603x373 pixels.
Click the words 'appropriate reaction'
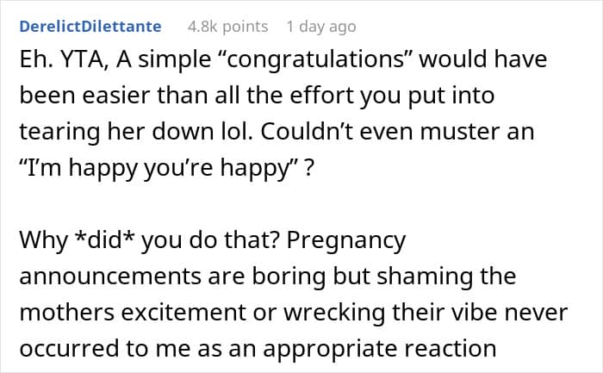tap(380, 349)
